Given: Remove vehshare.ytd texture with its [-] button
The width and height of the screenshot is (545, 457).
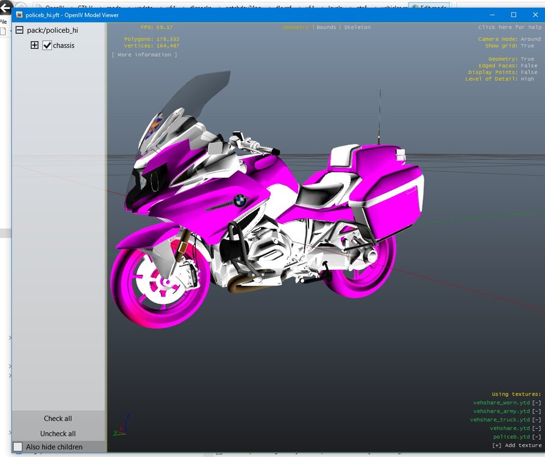Looking at the screenshot, I should click(536, 428).
